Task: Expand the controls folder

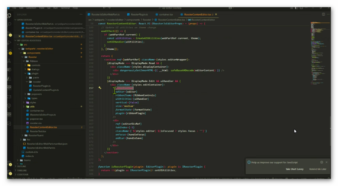Action: (36, 65)
